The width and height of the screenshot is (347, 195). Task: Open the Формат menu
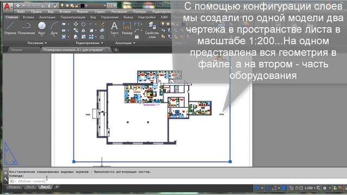pyautogui.click(x=82, y=12)
